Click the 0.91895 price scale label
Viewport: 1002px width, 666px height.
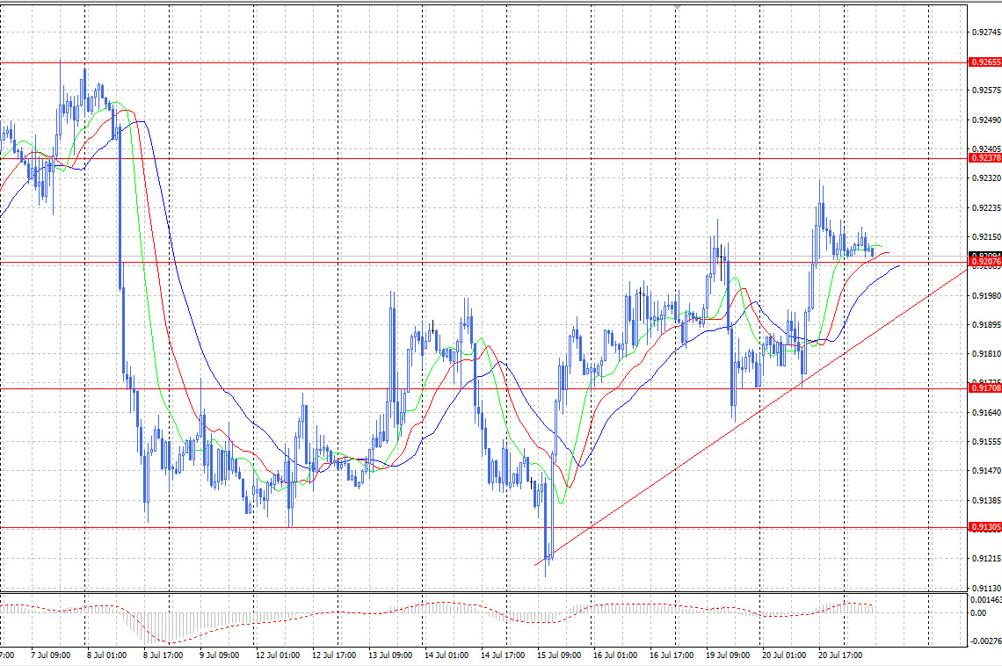pos(986,325)
